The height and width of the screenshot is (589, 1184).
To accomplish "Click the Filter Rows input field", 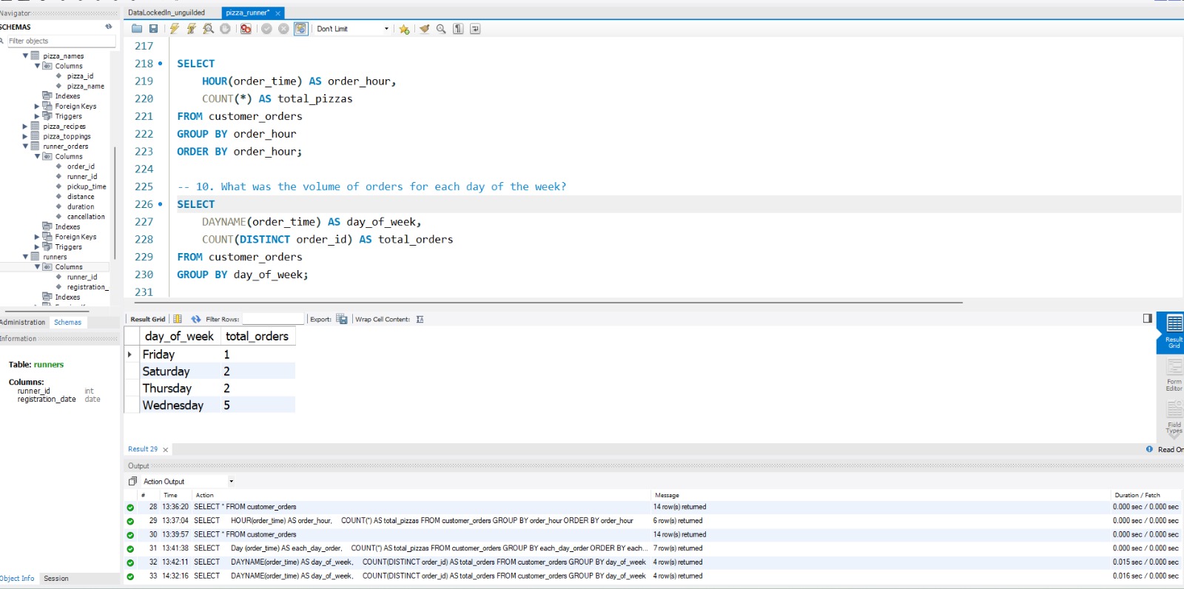I will pyautogui.click(x=273, y=319).
